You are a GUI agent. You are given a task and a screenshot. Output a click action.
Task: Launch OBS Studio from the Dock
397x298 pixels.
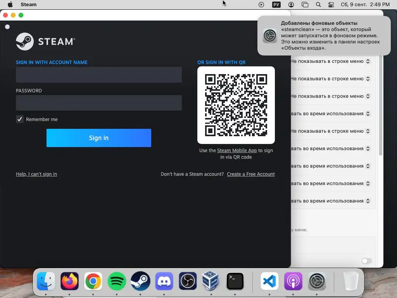click(x=188, y=281)
